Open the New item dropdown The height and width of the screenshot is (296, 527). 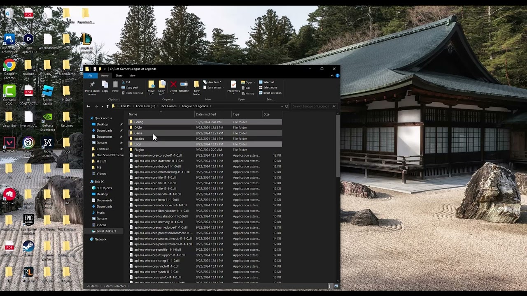click(212, 82)
